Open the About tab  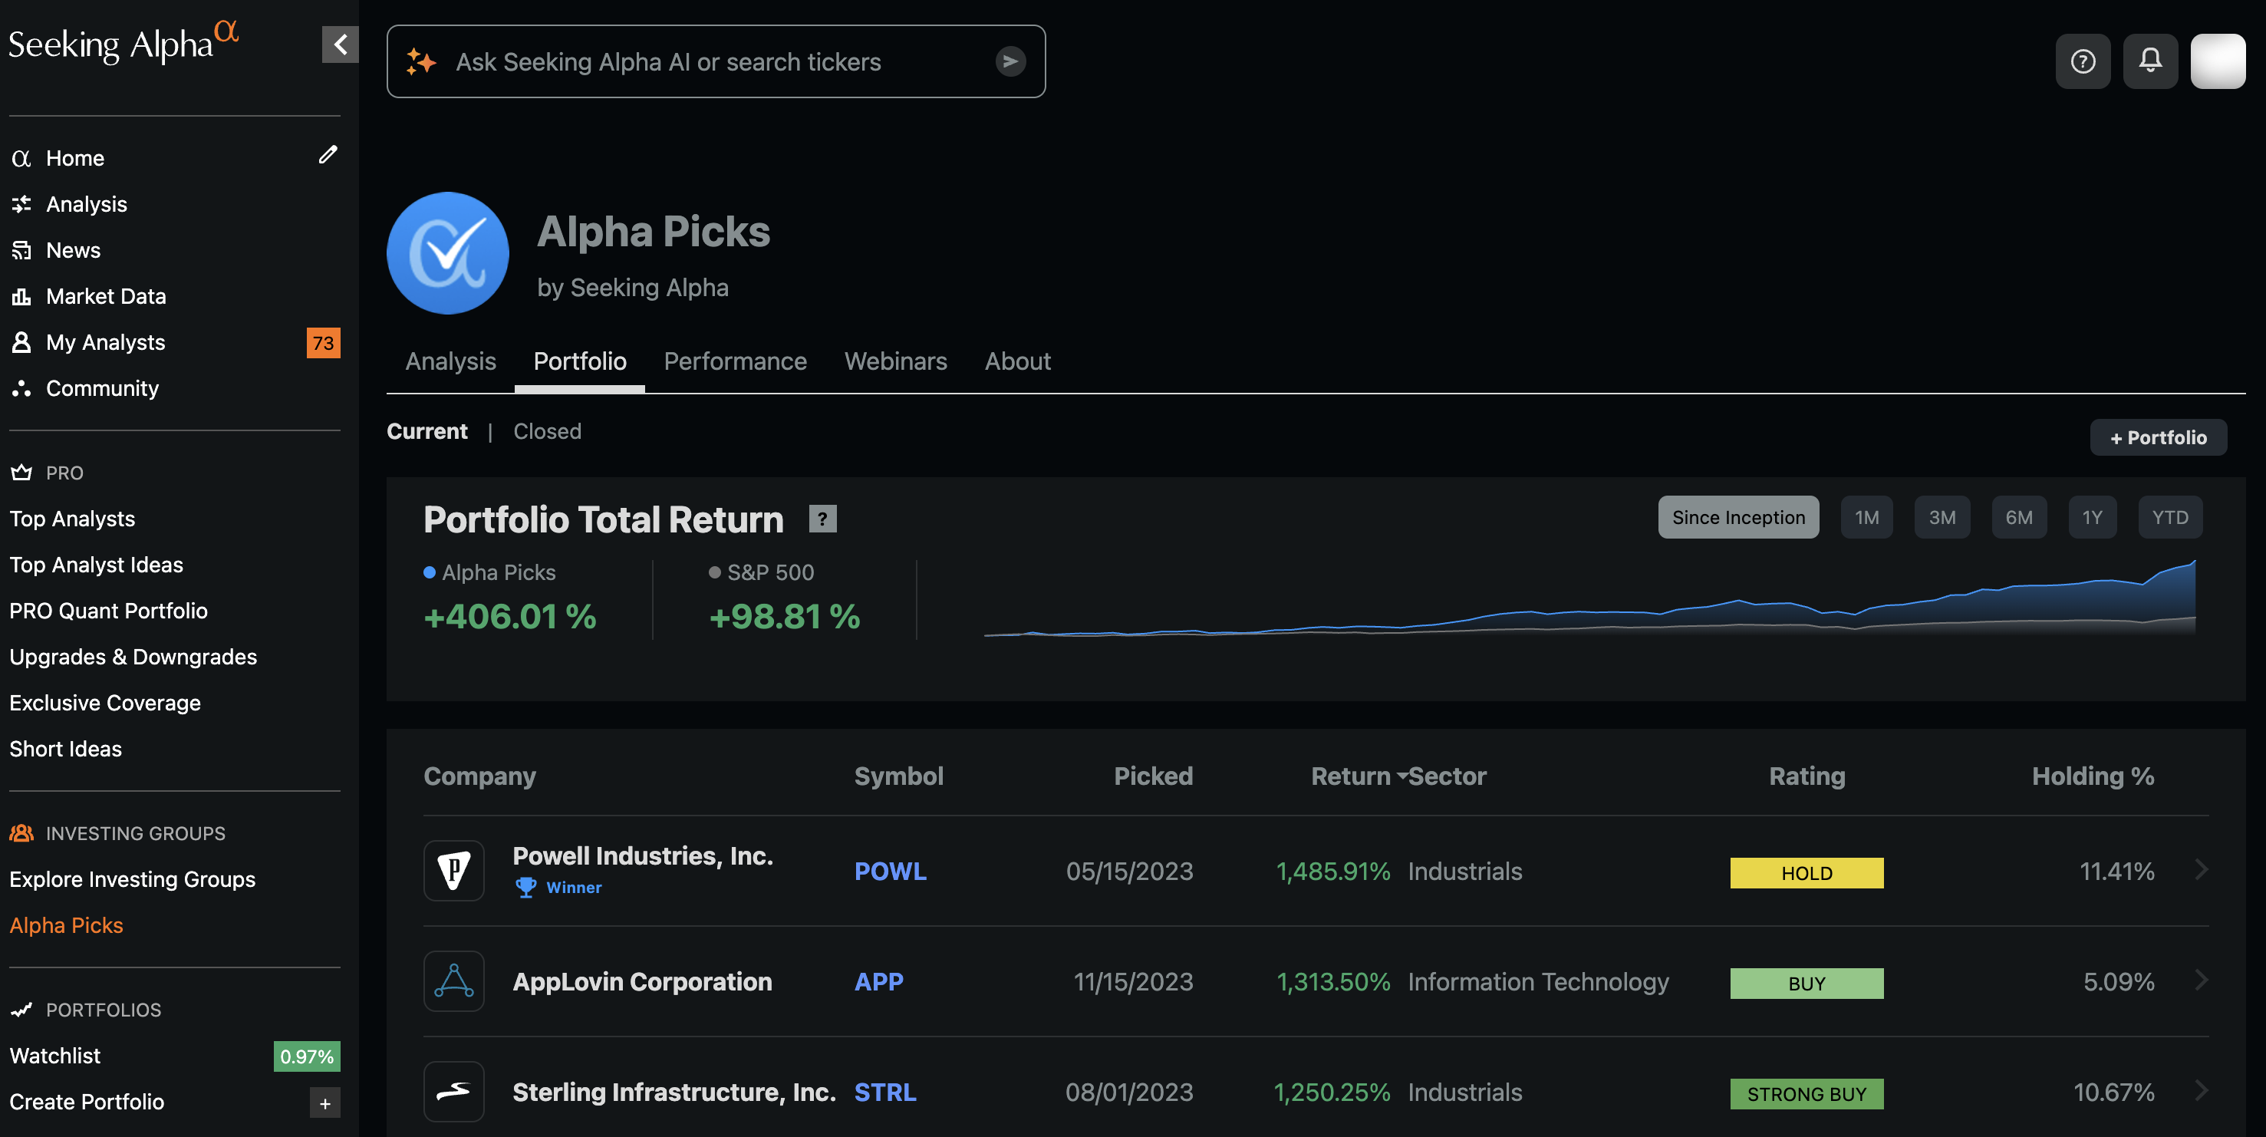tap(1018, 361)
